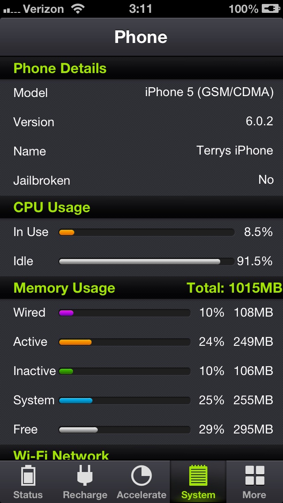Open the Accelerate pie-chart icon
This screenshot has height=503, width=283.
point(141,476)
